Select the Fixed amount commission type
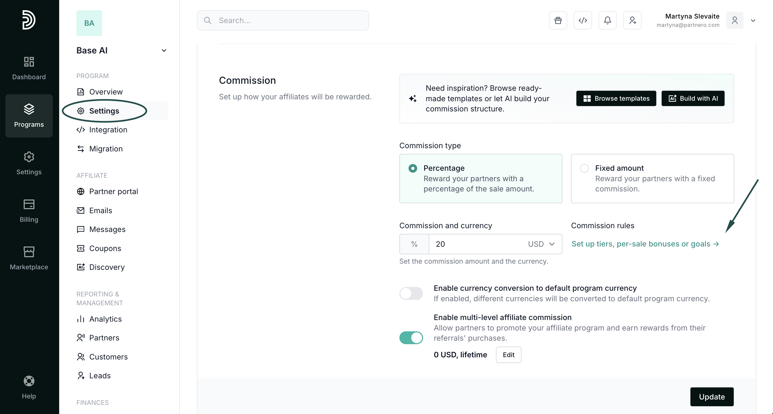The height and width of the screenshot is (414, 773). 584,168
